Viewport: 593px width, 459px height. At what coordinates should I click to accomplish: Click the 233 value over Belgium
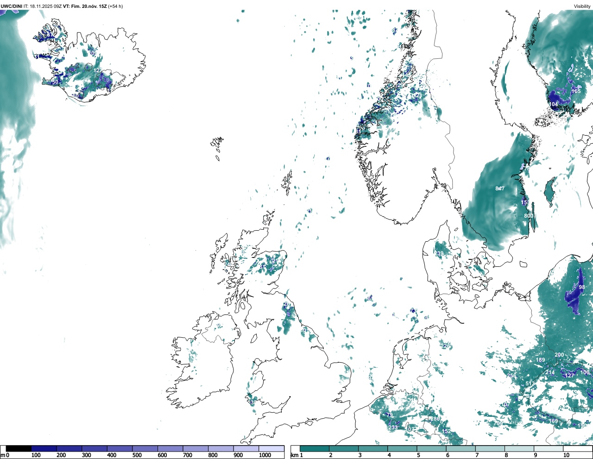[393, 428]
